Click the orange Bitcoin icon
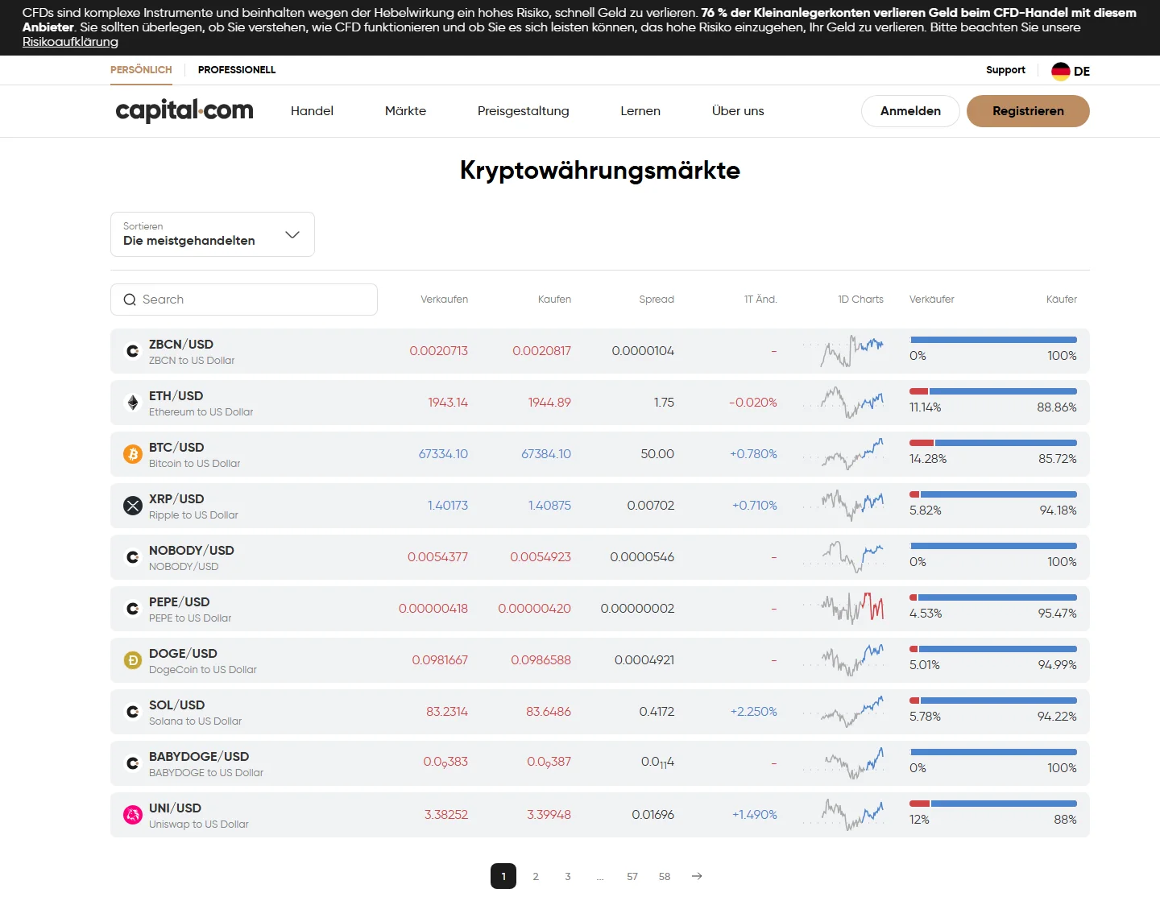 tap(133, 454)
